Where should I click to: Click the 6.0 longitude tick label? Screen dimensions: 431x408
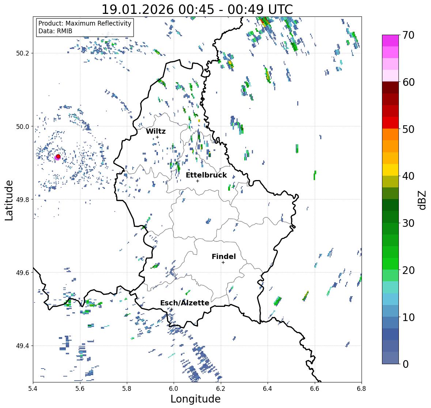[x=174, y=388]
